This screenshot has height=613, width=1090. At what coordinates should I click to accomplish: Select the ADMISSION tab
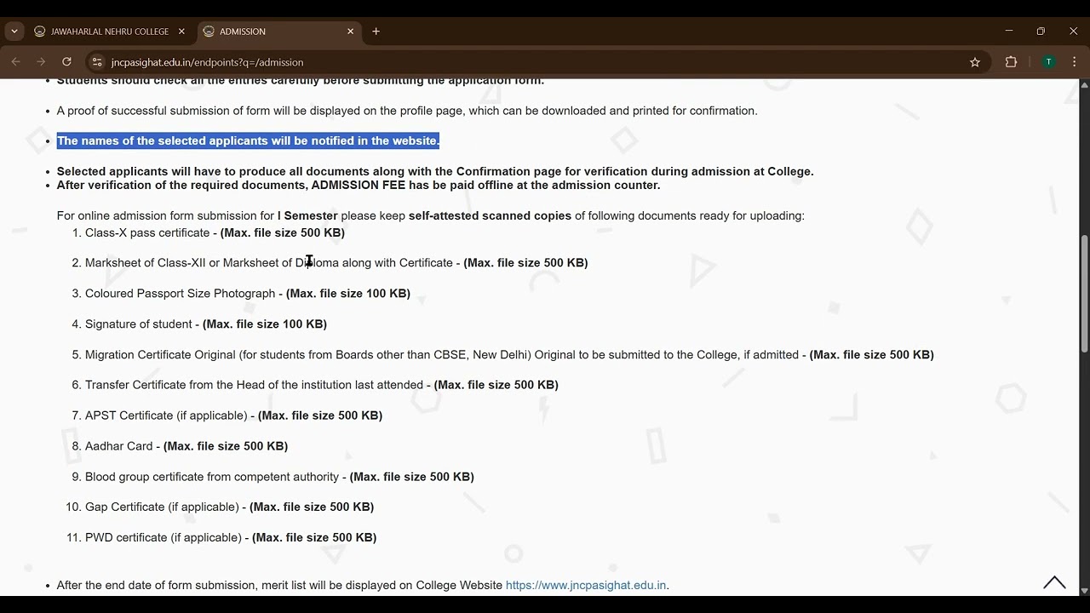pyautogui.click(x=279, y=32)
